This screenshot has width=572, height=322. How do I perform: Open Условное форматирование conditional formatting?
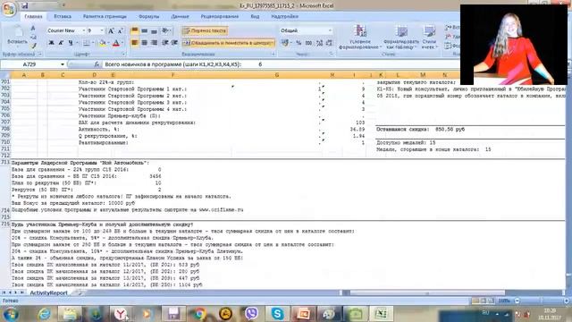[360, 38]
